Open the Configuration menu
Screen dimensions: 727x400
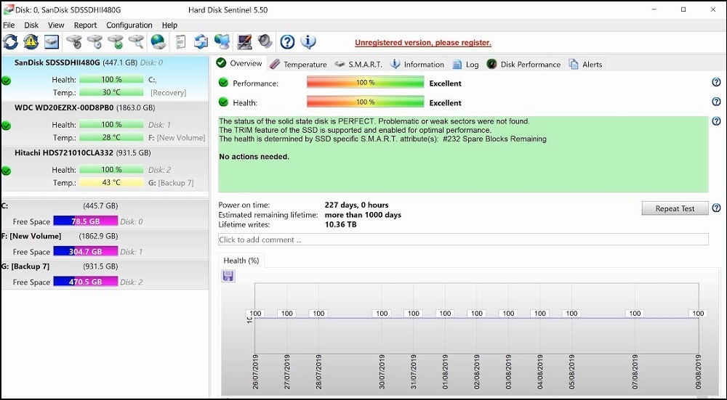click(129, 25)
